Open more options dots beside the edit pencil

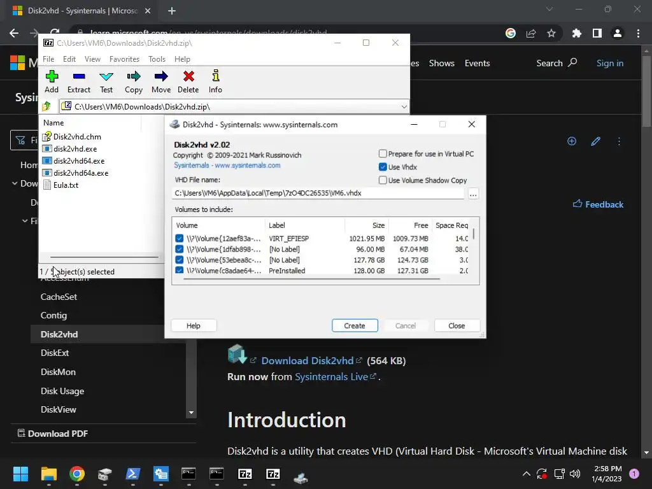point(619,141)
